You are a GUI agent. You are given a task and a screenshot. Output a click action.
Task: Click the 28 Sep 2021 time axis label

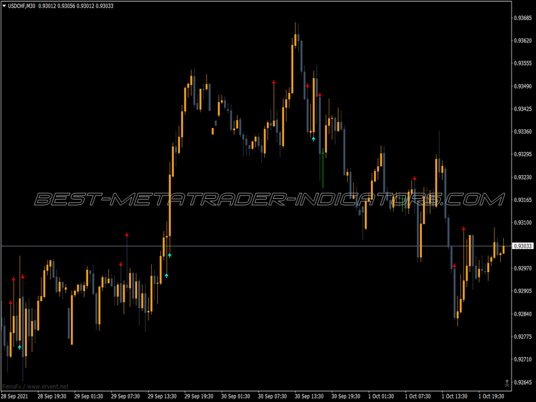[15, 396]
